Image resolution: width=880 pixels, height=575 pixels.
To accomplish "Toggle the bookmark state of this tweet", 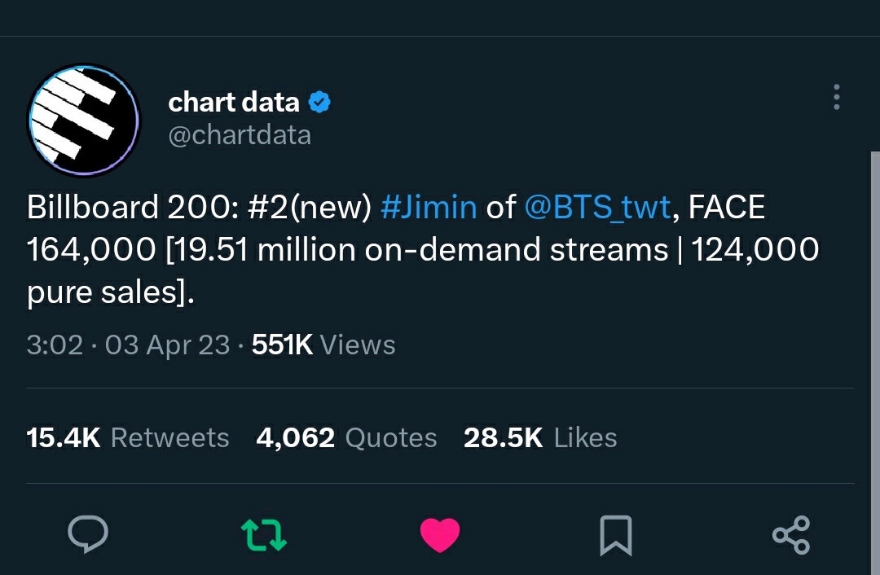I will pos(617,535).
